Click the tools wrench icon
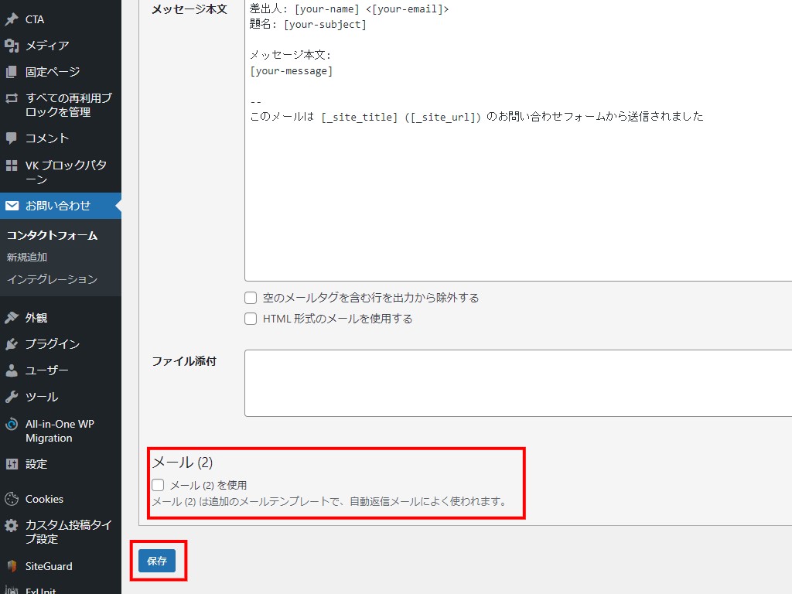Screen dimensions: 792x594 (12, 397)
